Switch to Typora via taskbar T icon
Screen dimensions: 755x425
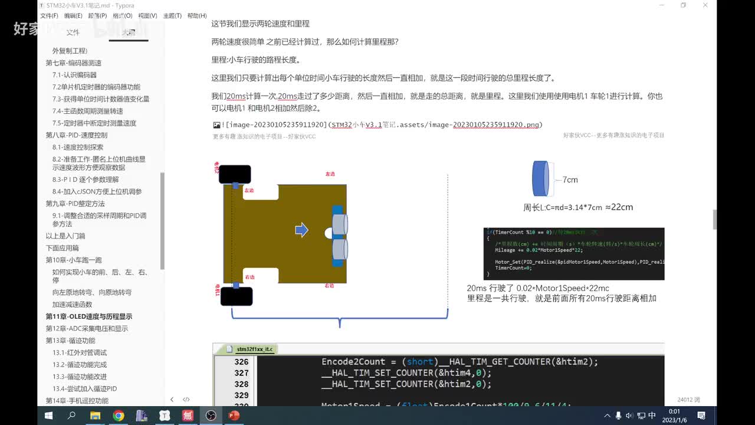tap(165, 416)
